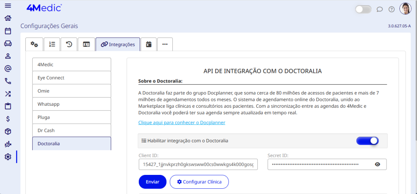Open the three-dots more tab
The height and width of the screenshot is (194, 417).
tap(165, 44)
